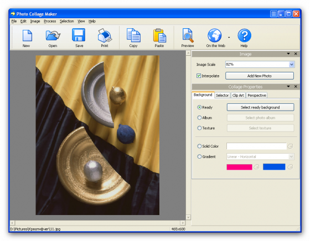Screen dimensions: 310x241
Task: Open the Process menu
Action: pos(50,21)
